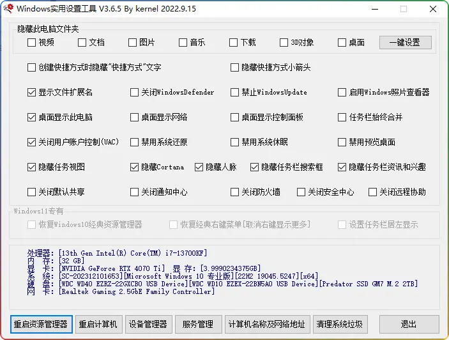449x340 pixels.
Task: Check the 图片 folder checkbox
Action: (132, 42)
